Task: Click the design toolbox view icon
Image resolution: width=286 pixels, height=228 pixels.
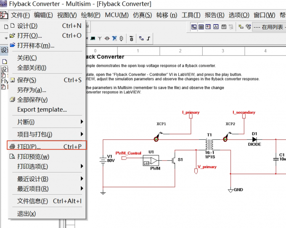Action: tap(194, 27)
